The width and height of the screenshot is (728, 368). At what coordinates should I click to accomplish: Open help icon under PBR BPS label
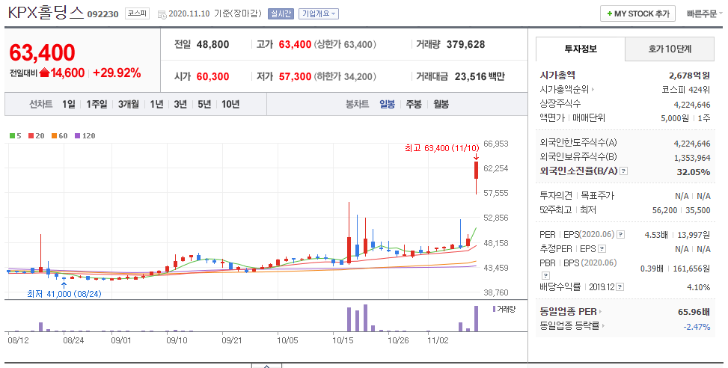tap(545, 276)
